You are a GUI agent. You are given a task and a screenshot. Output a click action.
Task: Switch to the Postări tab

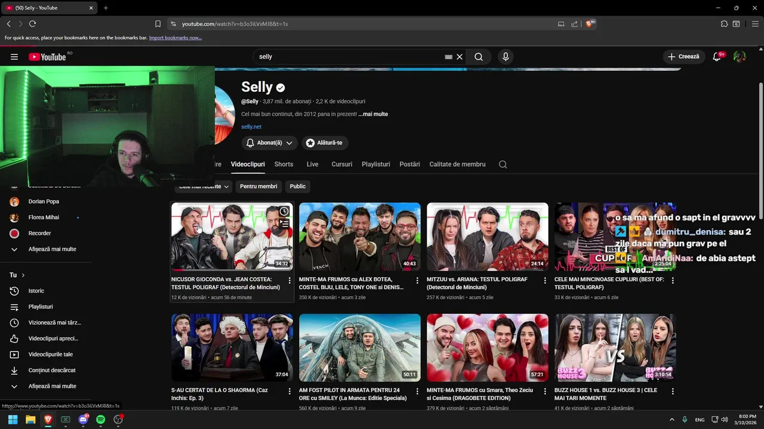tap(410, 164)
